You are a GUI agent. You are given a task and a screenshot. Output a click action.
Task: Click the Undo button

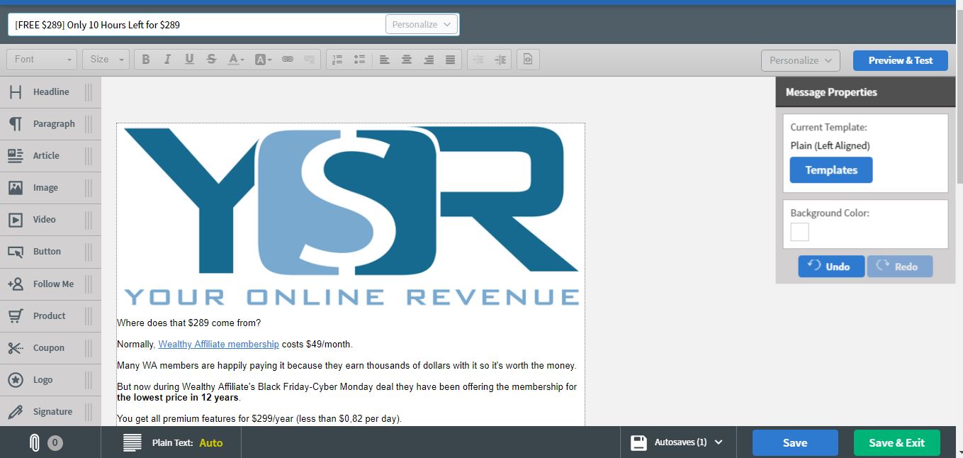831,267
